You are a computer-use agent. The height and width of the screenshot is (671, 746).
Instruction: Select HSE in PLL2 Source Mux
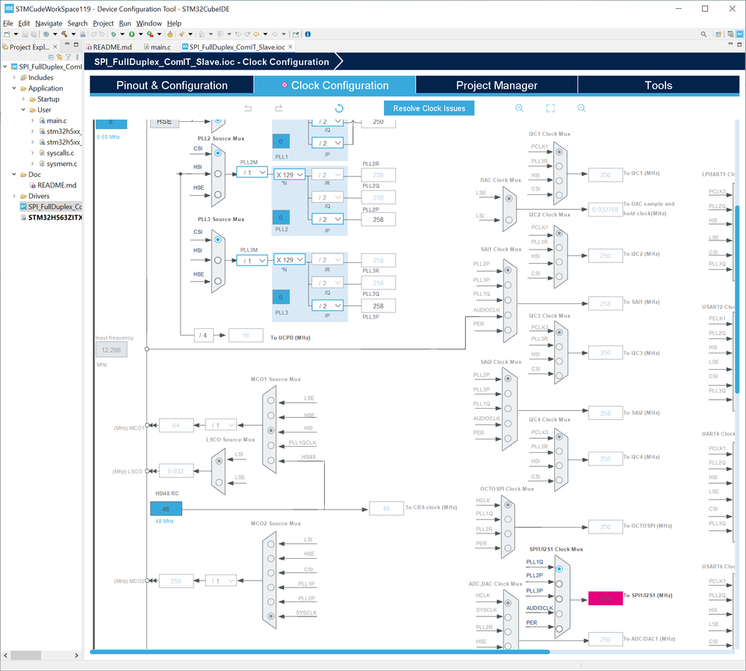point(218,194)
